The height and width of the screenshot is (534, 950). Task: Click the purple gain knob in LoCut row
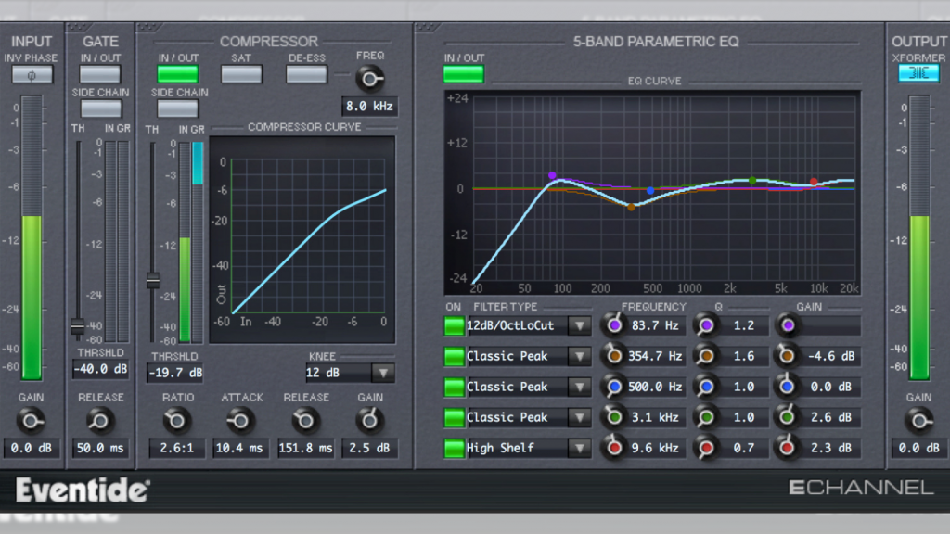787,325
